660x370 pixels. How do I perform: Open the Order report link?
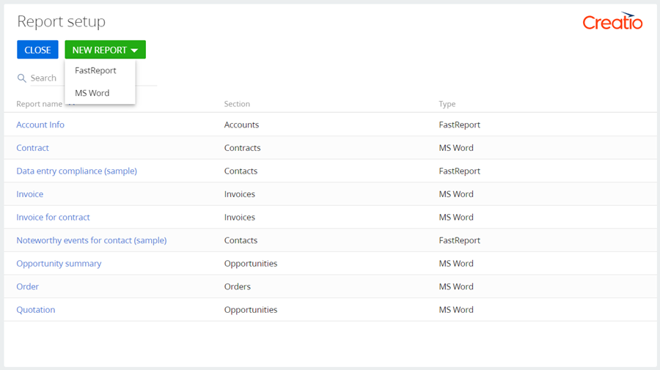coord(28,286)
